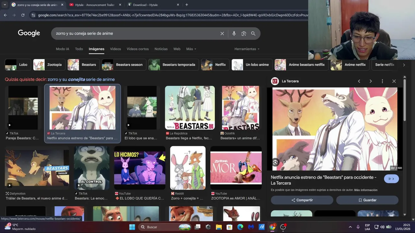Open the YouTube ZOOTOPIA es AMOR thumbnail
This screenshot has width=415, height=233.
pyautogui.click(x=236, y=168)
